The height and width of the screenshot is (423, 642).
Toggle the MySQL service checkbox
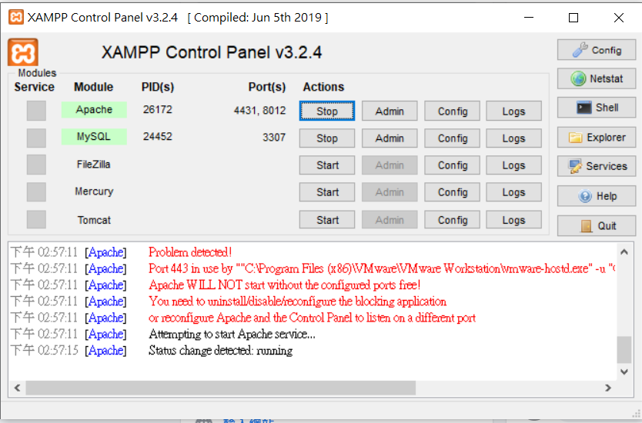tap(36, 138)
